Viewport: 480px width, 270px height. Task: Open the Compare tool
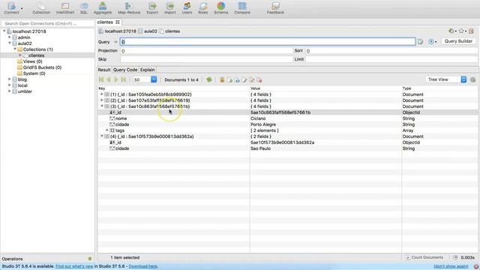[242, 8]
